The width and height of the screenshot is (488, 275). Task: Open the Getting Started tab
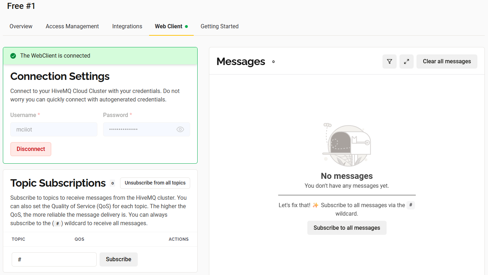point(220,27)
